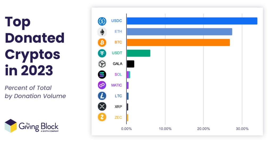272x143 pixels.
Task: Click the green USDT bar
Action: click(139, 53)
